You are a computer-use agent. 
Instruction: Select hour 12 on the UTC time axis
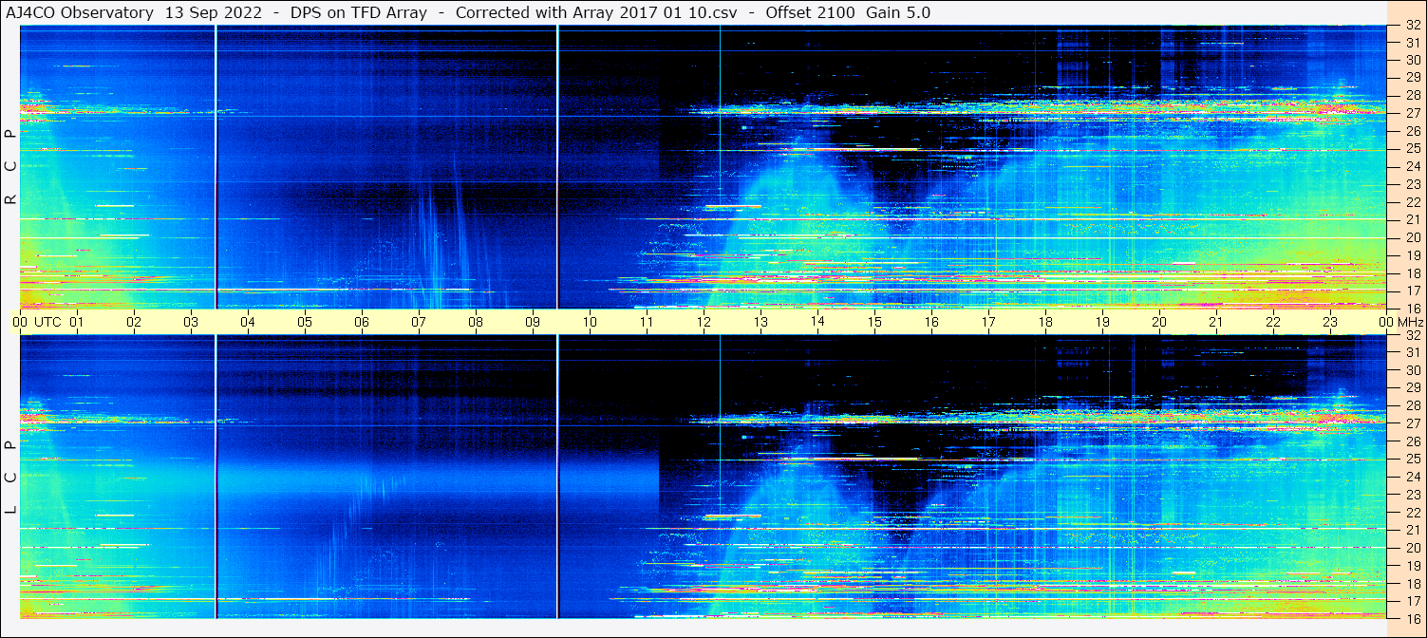(x=704, y=322)
